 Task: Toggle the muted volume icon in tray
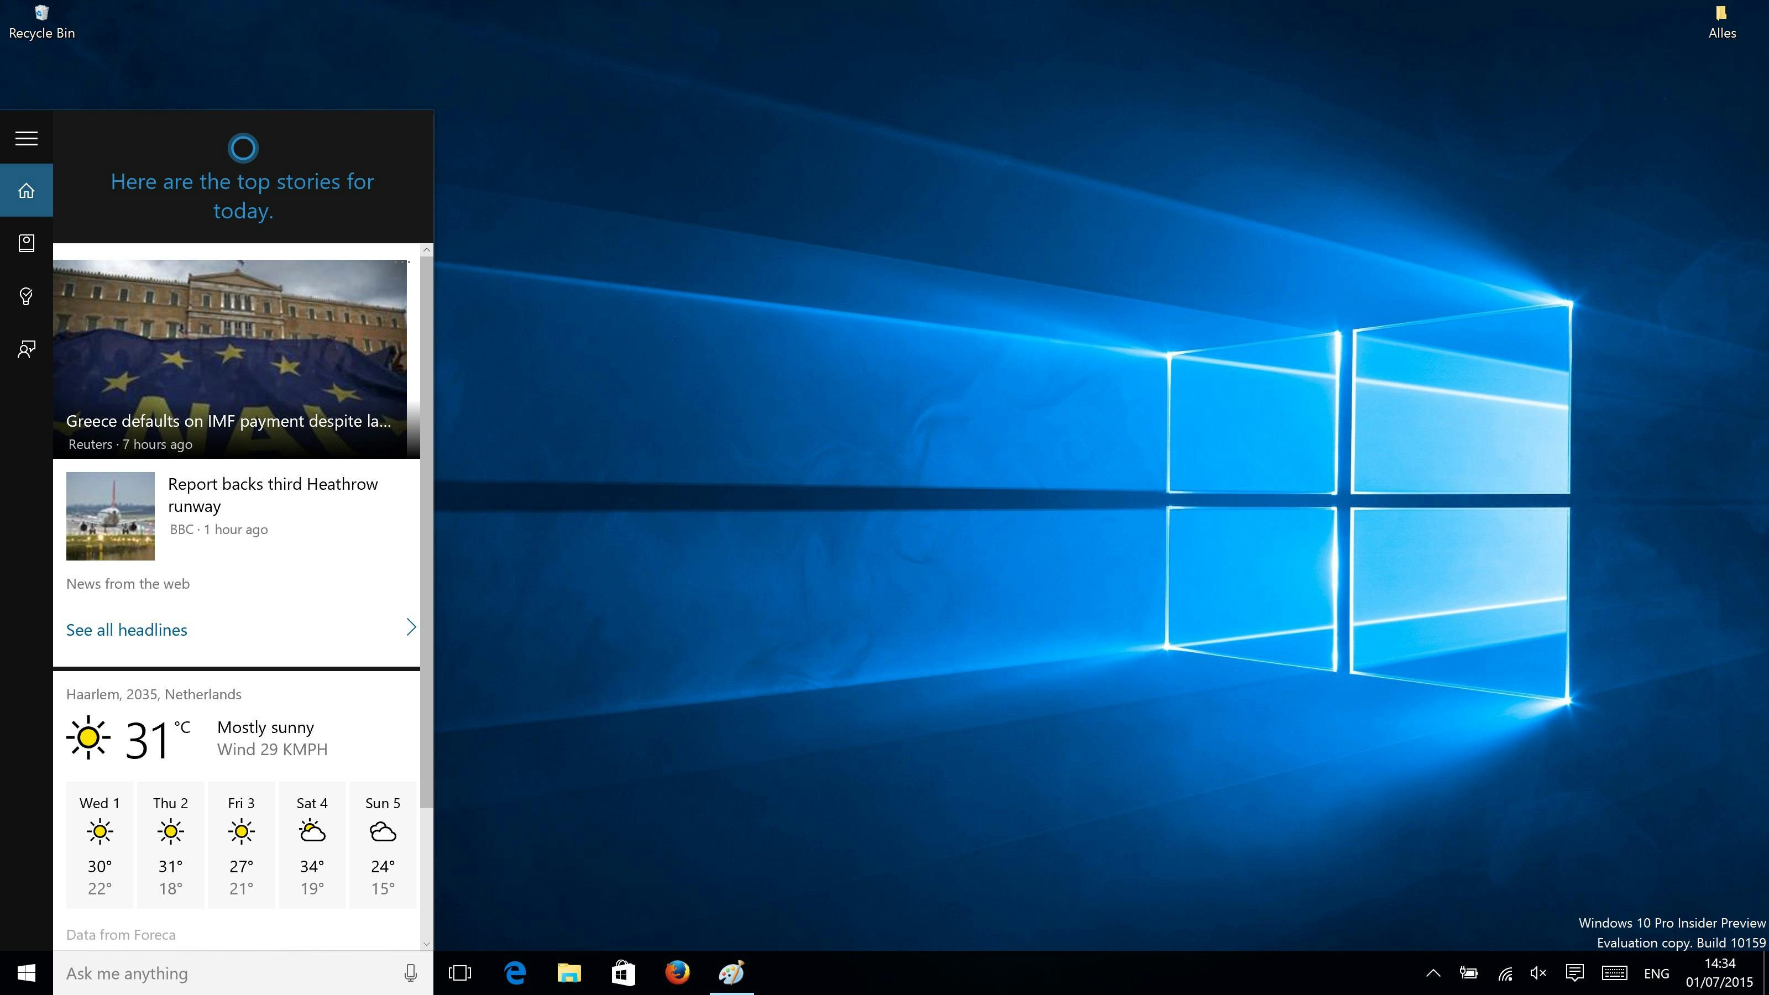(x=1538, y=973)
